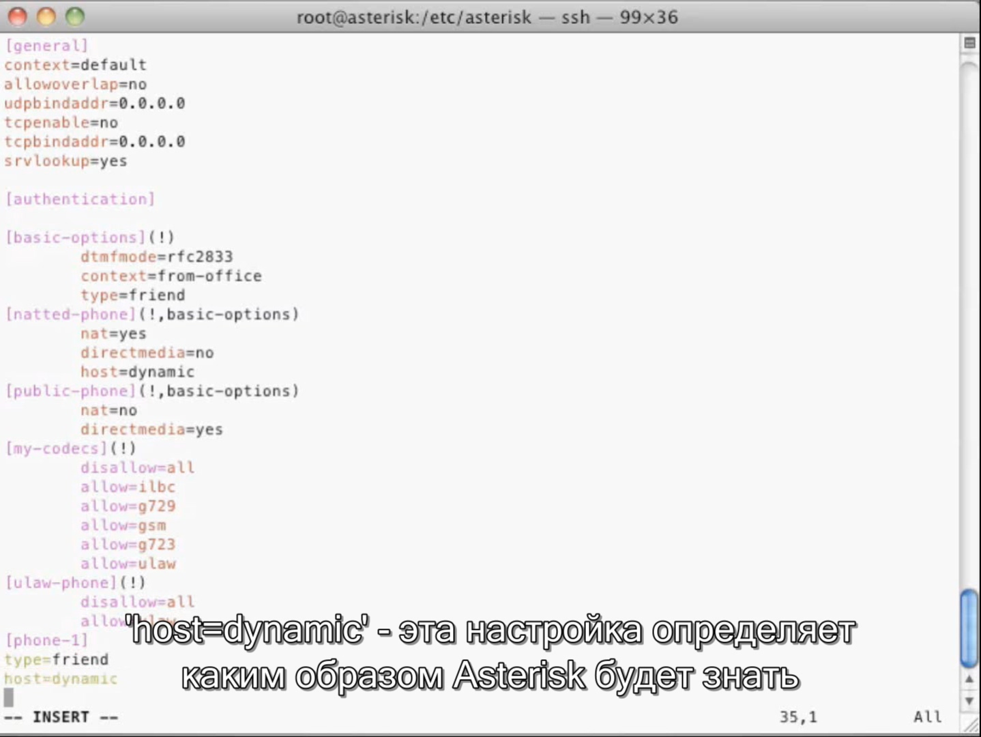Click the nat=yes line
This screenshot has height=737, width=981.
point(113,334)
